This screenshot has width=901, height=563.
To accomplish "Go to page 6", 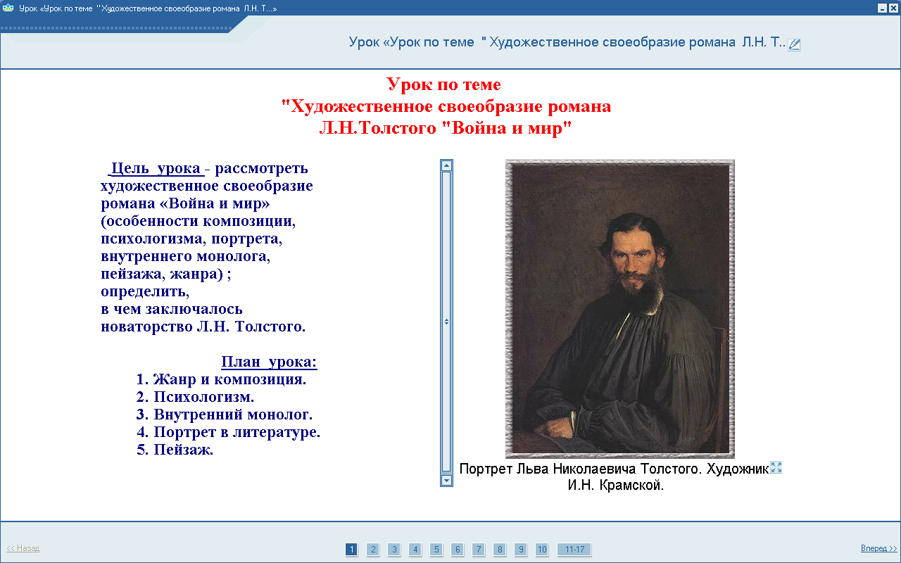I will point(458,550).
